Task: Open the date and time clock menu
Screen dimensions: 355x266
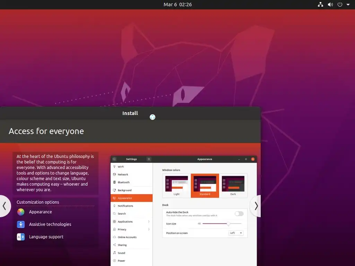Action: coord(177,5)
